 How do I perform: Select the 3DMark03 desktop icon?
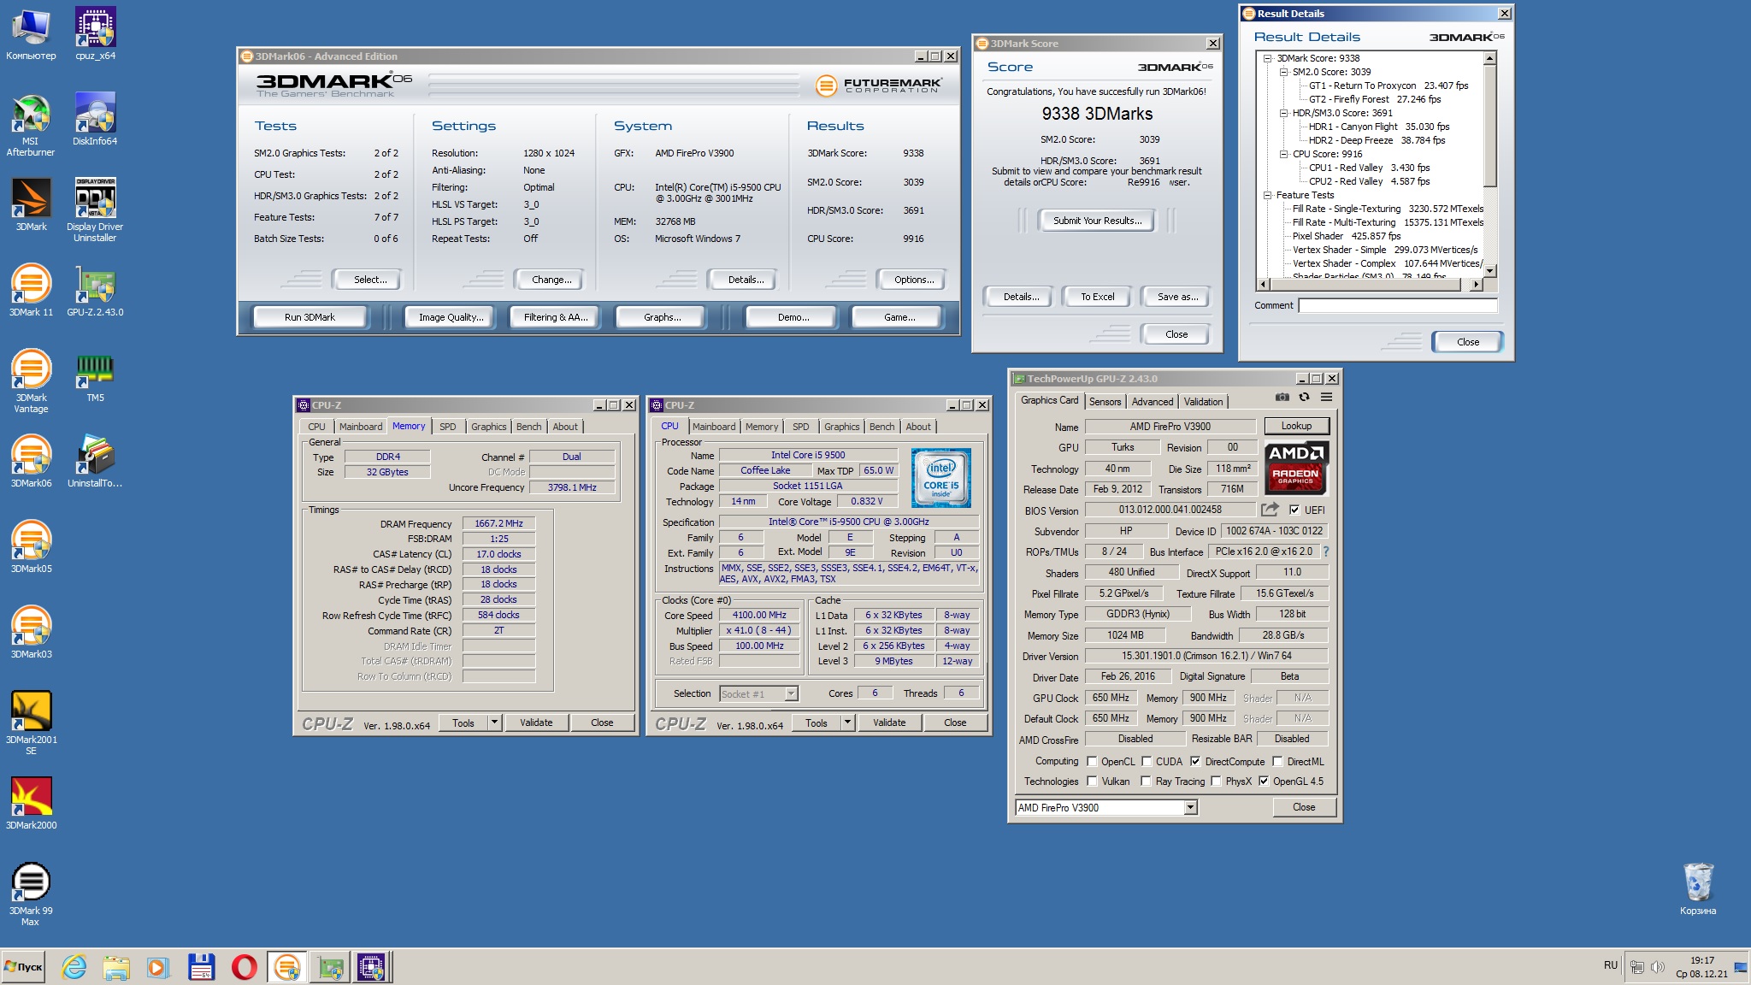pos(31,633)
